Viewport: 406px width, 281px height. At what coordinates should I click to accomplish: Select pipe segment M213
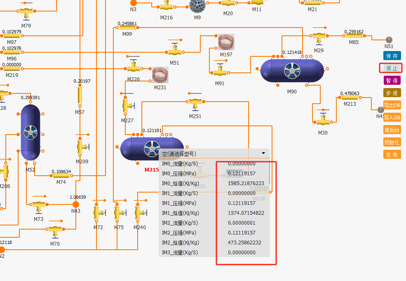[350, 98]
